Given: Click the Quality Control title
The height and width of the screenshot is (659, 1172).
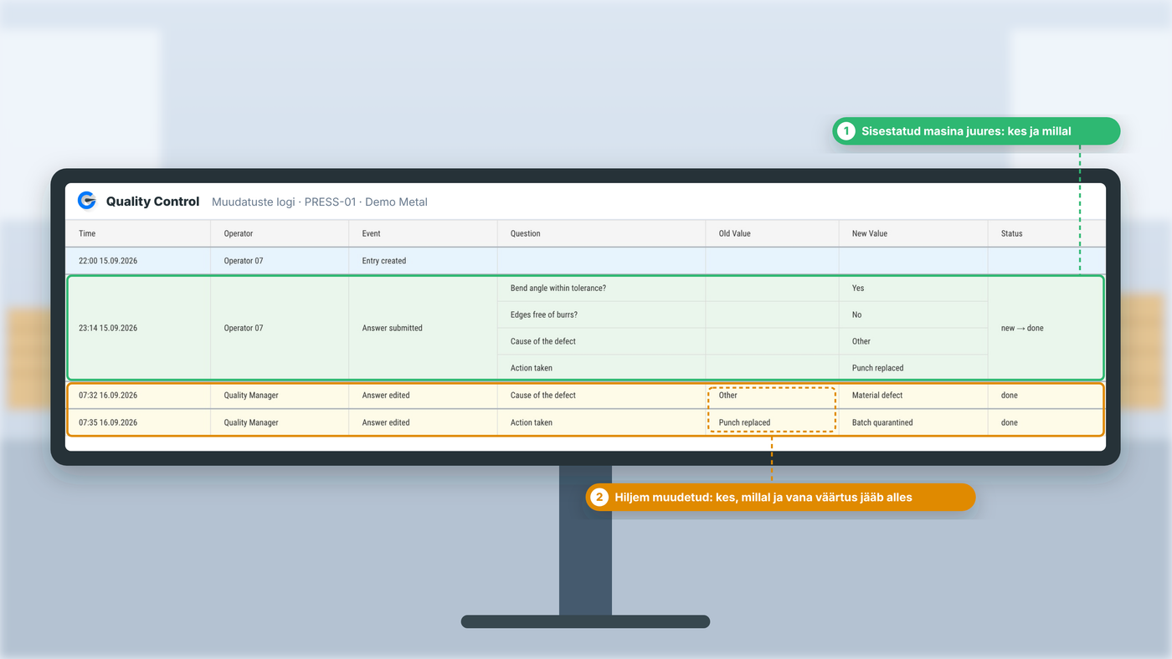Looking at the screenshot, I should point(152,202).
